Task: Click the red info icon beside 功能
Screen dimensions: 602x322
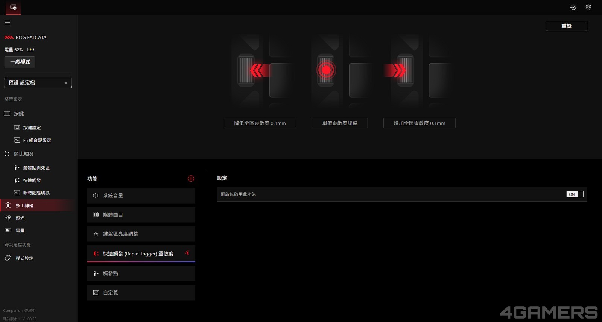Action: (191, 179)
